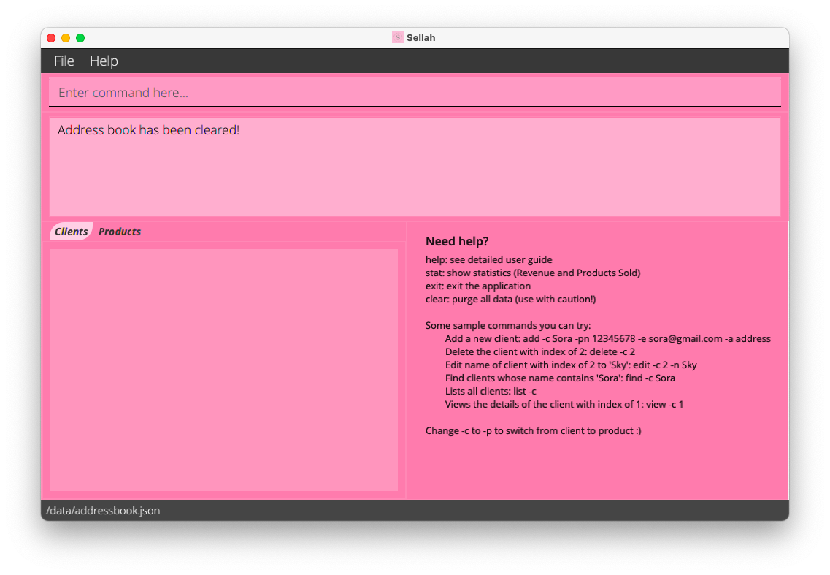Click the 'Change -c to -p' hint text
Image resolution: width=830 pixels, height=575 pixels.
533,431
